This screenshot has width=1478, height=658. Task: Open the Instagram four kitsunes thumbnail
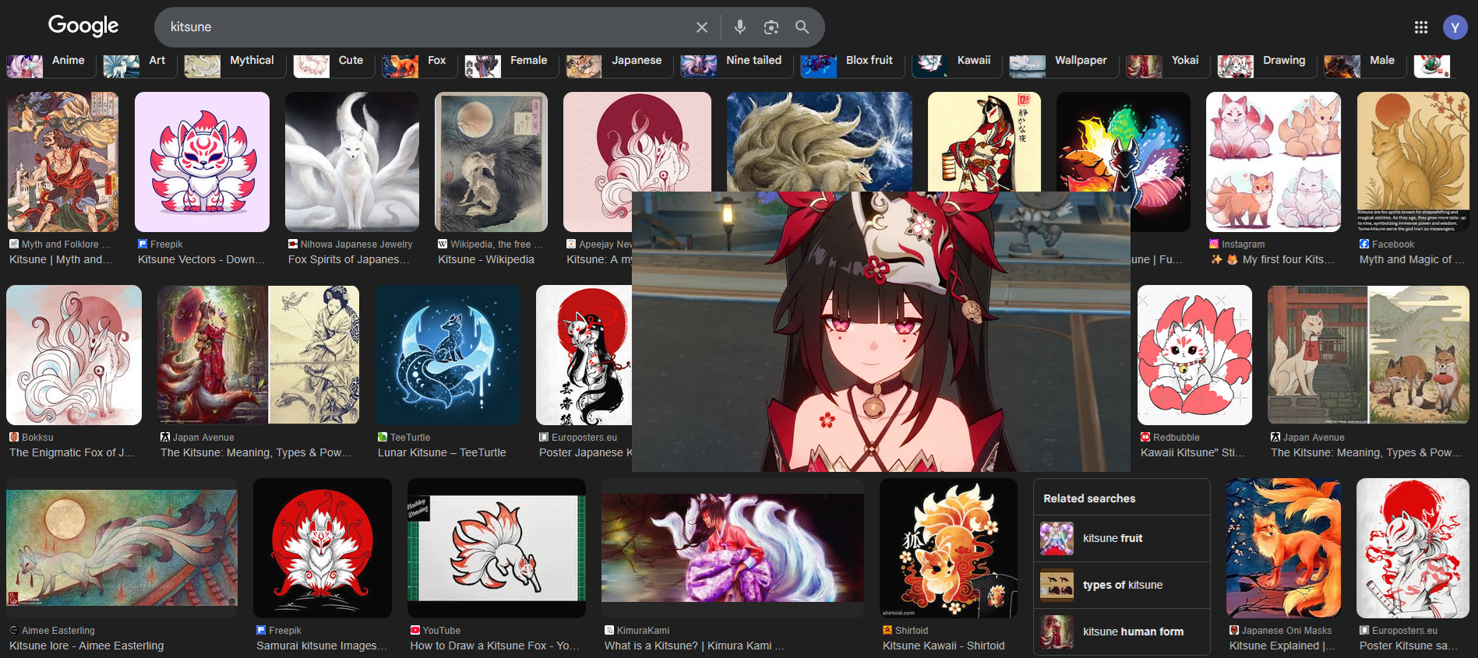pos(1273,162)
